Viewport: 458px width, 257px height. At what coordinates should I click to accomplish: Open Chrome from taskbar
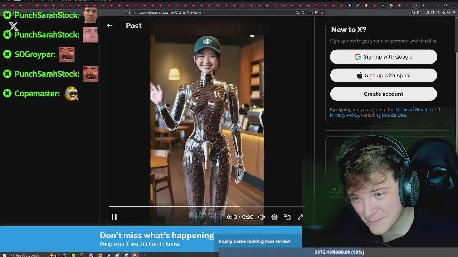pos(100,255)
